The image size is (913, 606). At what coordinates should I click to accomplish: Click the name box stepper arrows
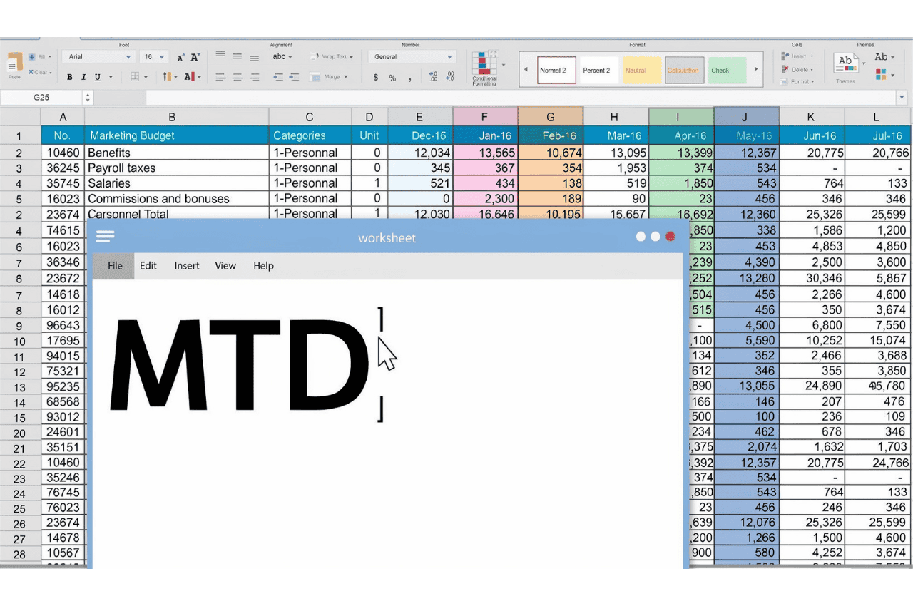click(88, 98)
